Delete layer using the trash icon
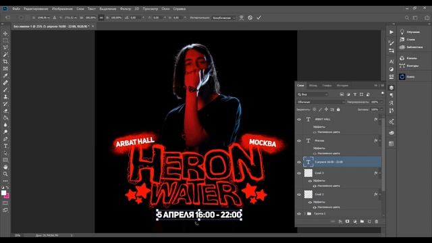Image resolution: width=432 pixels, height=243 pixels. click(x=377, y=221)
